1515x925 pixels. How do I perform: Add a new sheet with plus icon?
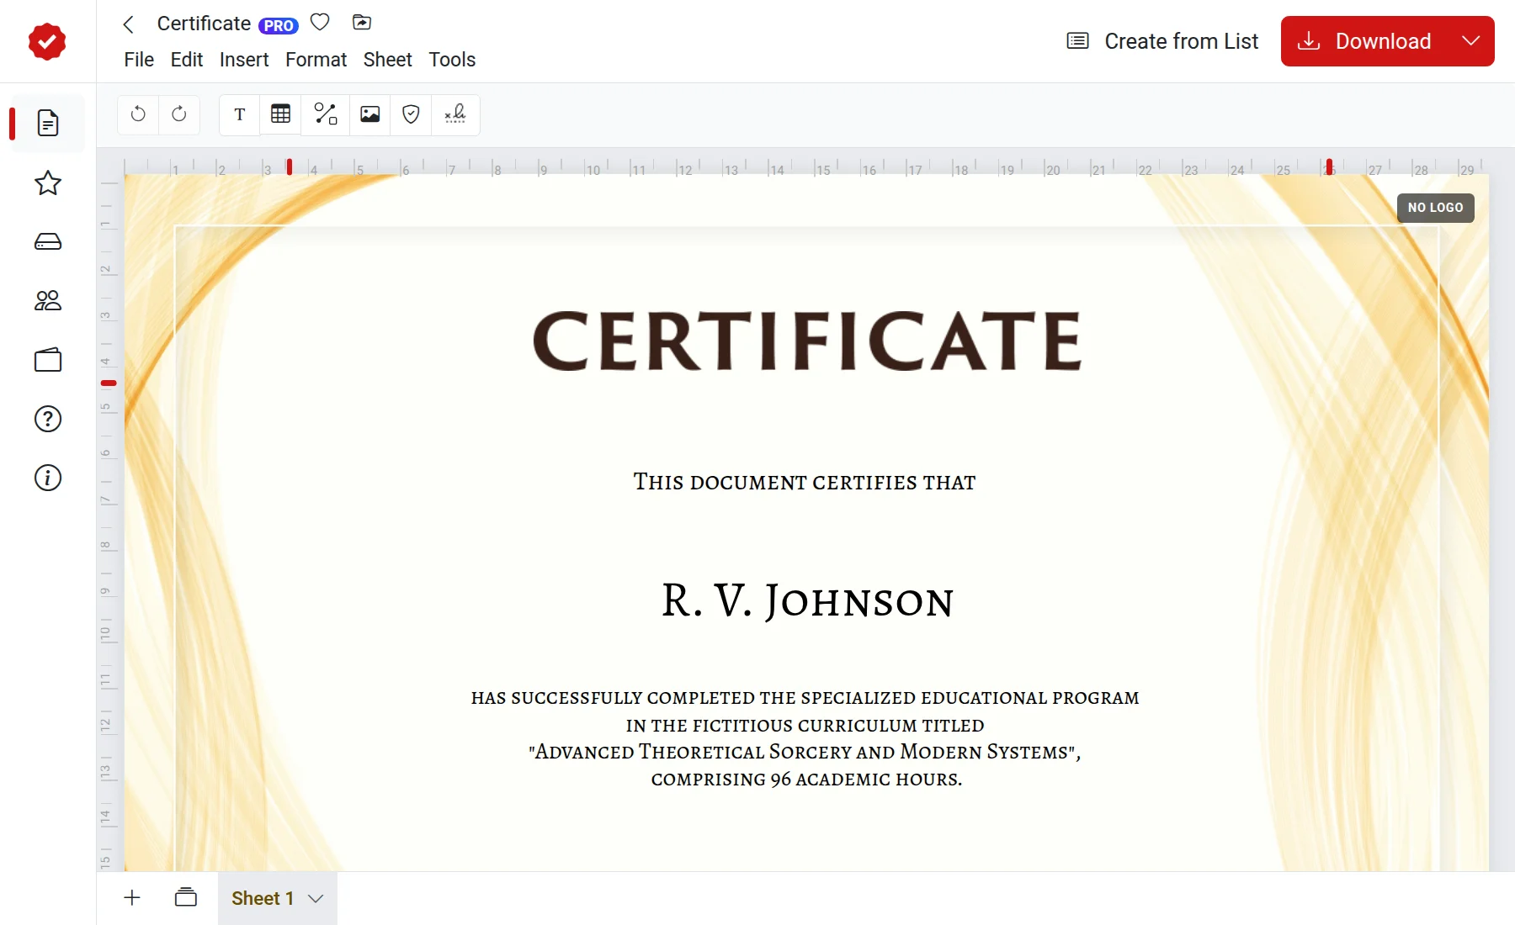coord(132,897)
